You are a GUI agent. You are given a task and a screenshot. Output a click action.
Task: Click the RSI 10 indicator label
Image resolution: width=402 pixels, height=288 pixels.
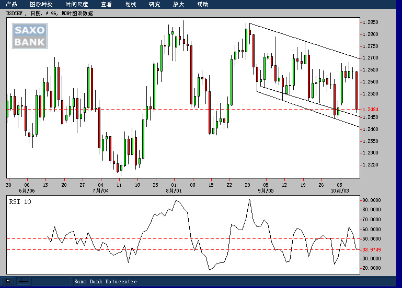point(20,201)
